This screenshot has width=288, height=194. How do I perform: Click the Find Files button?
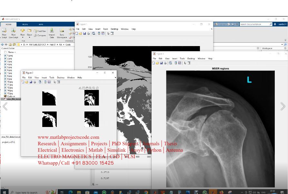coord(40,31)
